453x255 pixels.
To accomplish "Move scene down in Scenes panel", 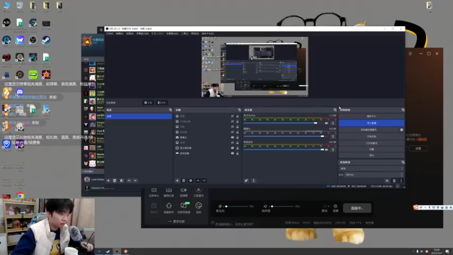I will tap(135, 181).
